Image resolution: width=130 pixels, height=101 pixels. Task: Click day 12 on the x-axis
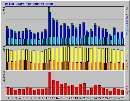tap(50, 98)
